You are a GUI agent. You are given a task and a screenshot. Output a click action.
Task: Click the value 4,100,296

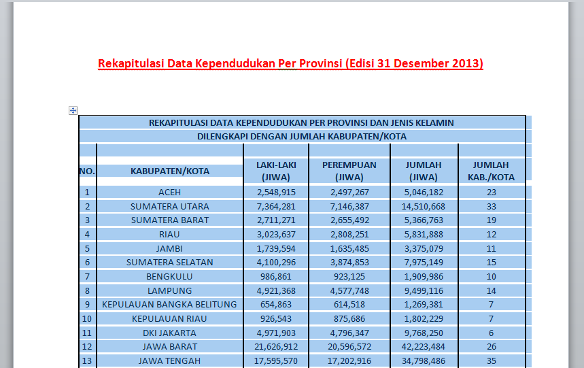pos(276,262)
